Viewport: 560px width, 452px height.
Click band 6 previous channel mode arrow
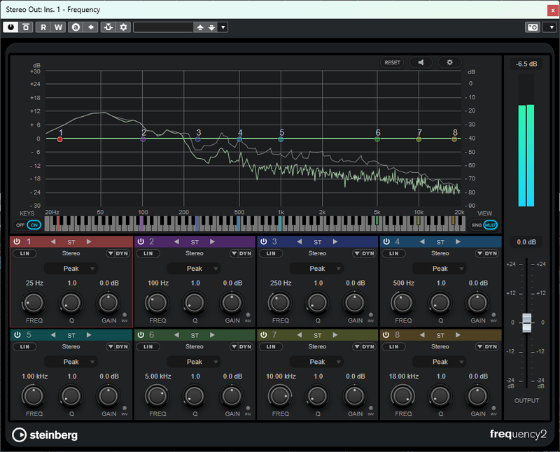(176, 335)
